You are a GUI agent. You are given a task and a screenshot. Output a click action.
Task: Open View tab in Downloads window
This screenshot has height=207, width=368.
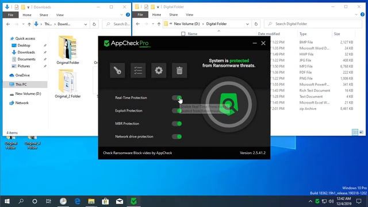click(60, 15)
